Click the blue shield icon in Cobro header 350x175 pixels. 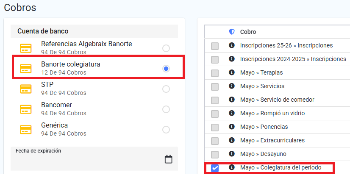pyautogui.click(x=232, y=32)
